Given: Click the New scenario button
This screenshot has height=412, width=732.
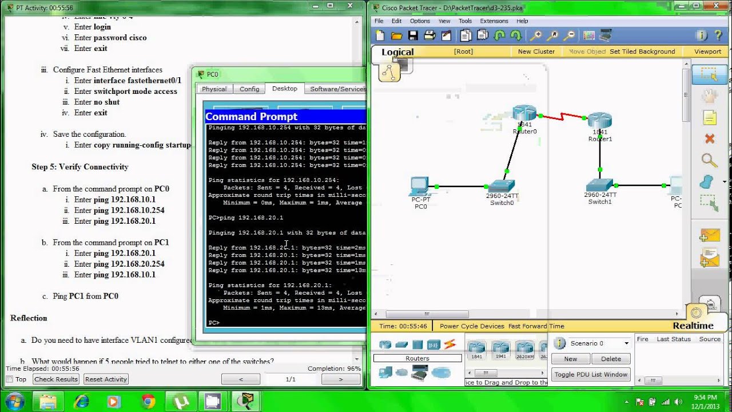Looking at the screenshot, I should (x=571, y=359).
